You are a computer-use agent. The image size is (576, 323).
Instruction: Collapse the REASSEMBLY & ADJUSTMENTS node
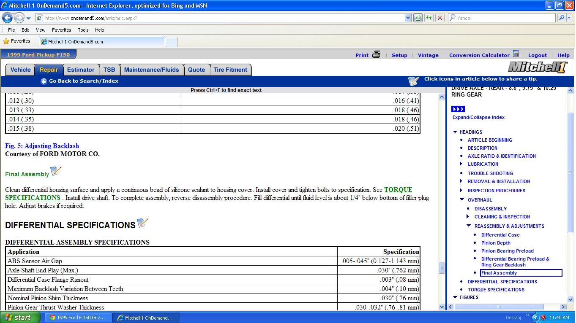point(469,226)
